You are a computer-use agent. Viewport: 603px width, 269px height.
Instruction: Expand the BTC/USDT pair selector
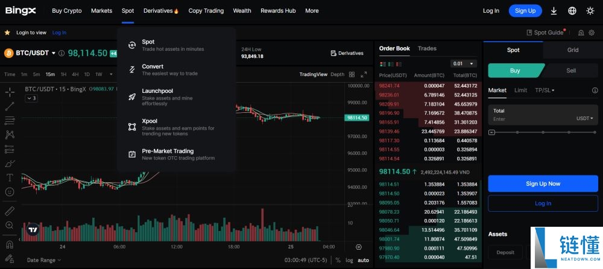pos(54,53)
